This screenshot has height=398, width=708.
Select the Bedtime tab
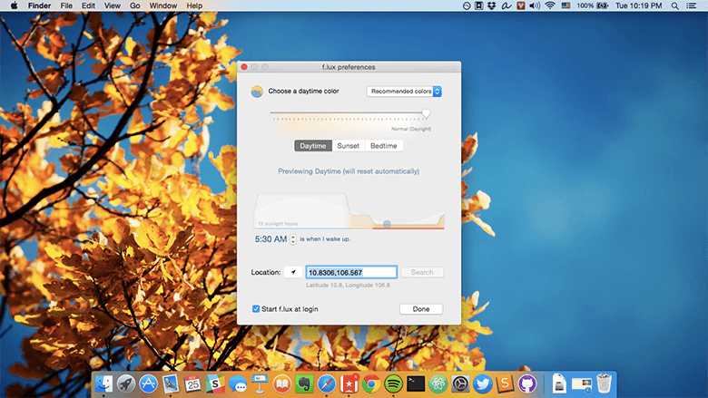pyautogui.click(x=383, y=145)
